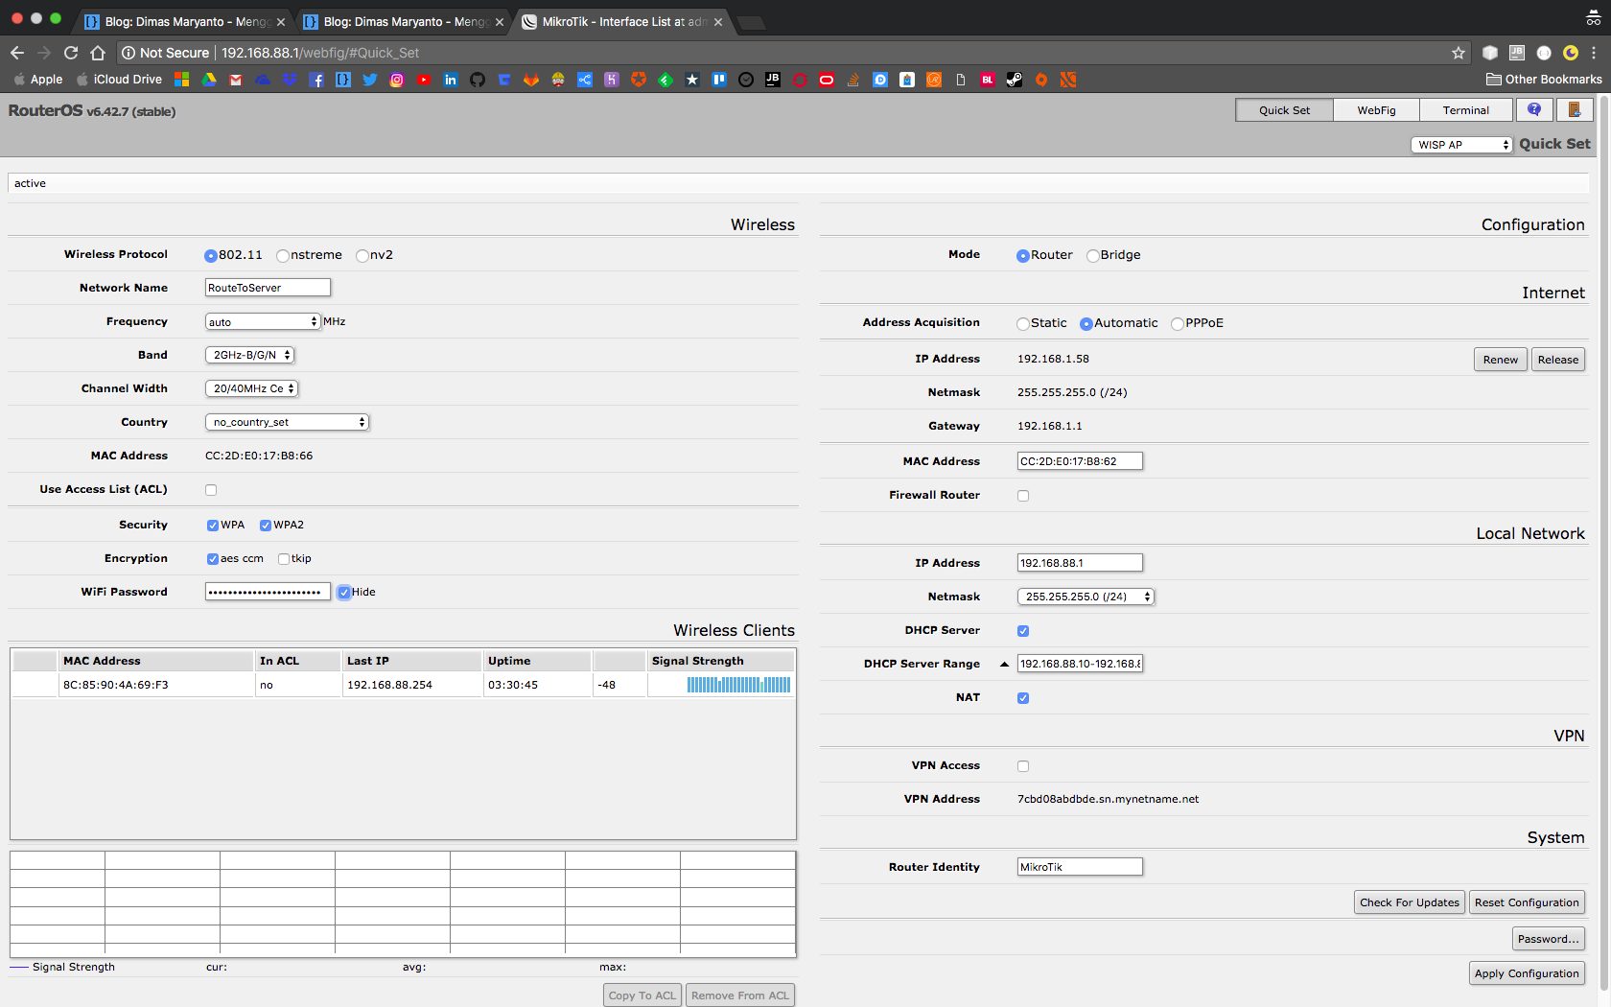Viewport: 1611px width, 1007px height.
Task: Open the Gmail bookmark icon
Action: [236, 80]
